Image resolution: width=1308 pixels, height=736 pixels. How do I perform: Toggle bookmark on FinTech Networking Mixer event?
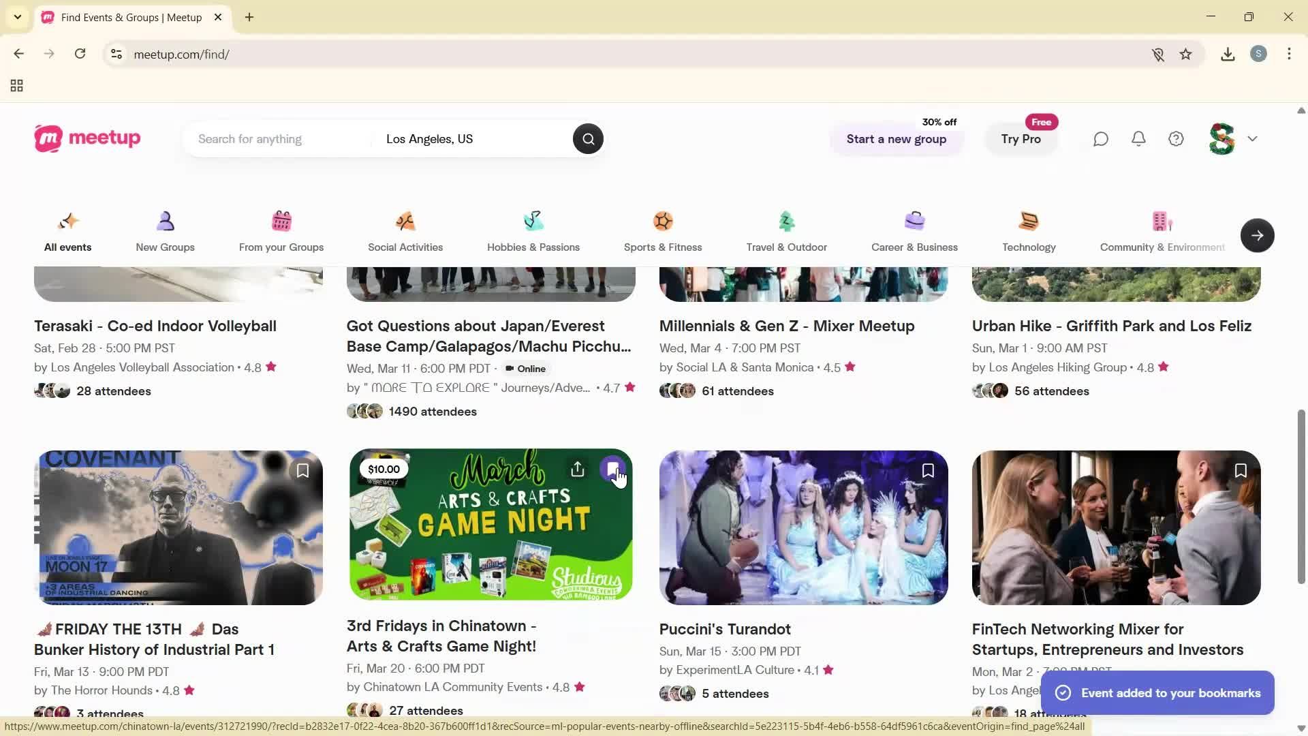tap(1241, 471)
